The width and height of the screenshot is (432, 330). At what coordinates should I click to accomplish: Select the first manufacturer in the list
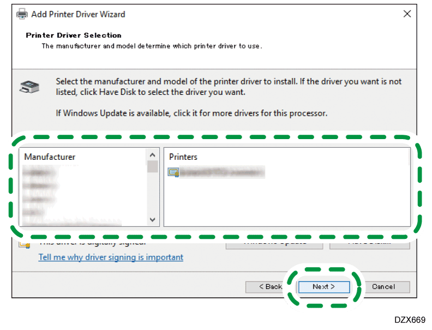[41, 171]
